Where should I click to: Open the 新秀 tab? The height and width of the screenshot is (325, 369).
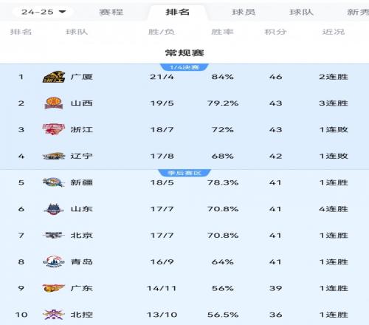point(358,12)
